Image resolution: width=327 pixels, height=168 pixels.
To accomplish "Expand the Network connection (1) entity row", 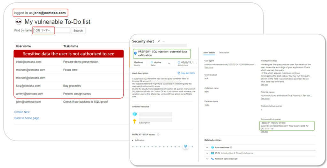I will 207,159.
